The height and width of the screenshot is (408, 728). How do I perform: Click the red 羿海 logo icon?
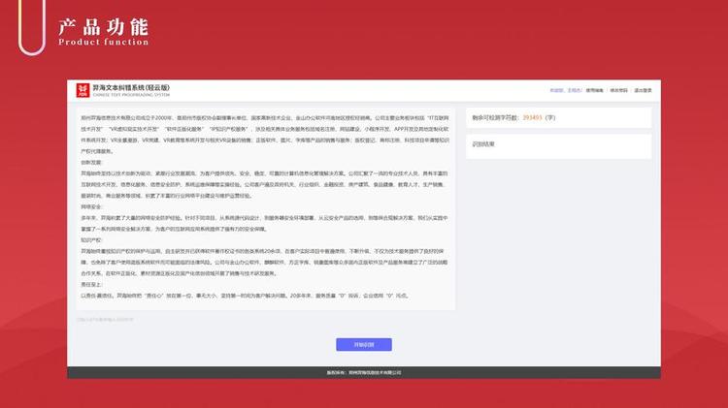coord(83,90)
